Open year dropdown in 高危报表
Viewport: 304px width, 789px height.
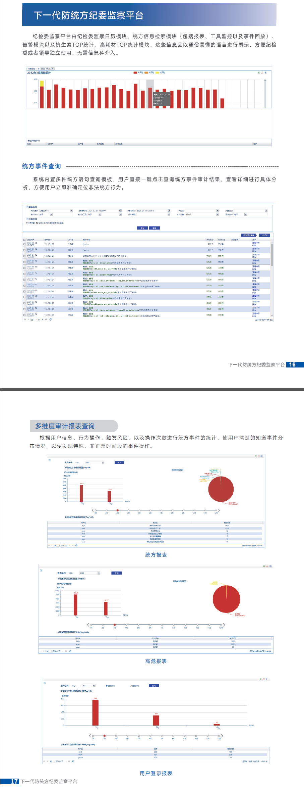(x=99, y=573)
